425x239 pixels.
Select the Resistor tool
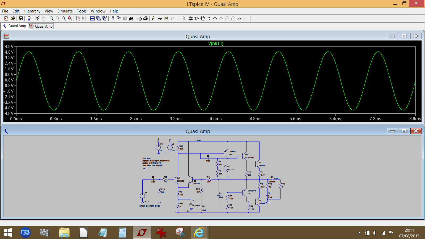tap(172, 18)
